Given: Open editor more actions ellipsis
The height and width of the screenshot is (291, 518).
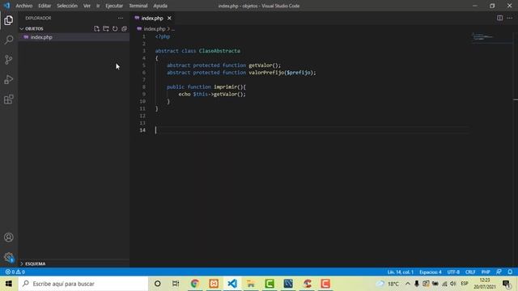Looking at the screenshot, I should [x=510, y=18].
